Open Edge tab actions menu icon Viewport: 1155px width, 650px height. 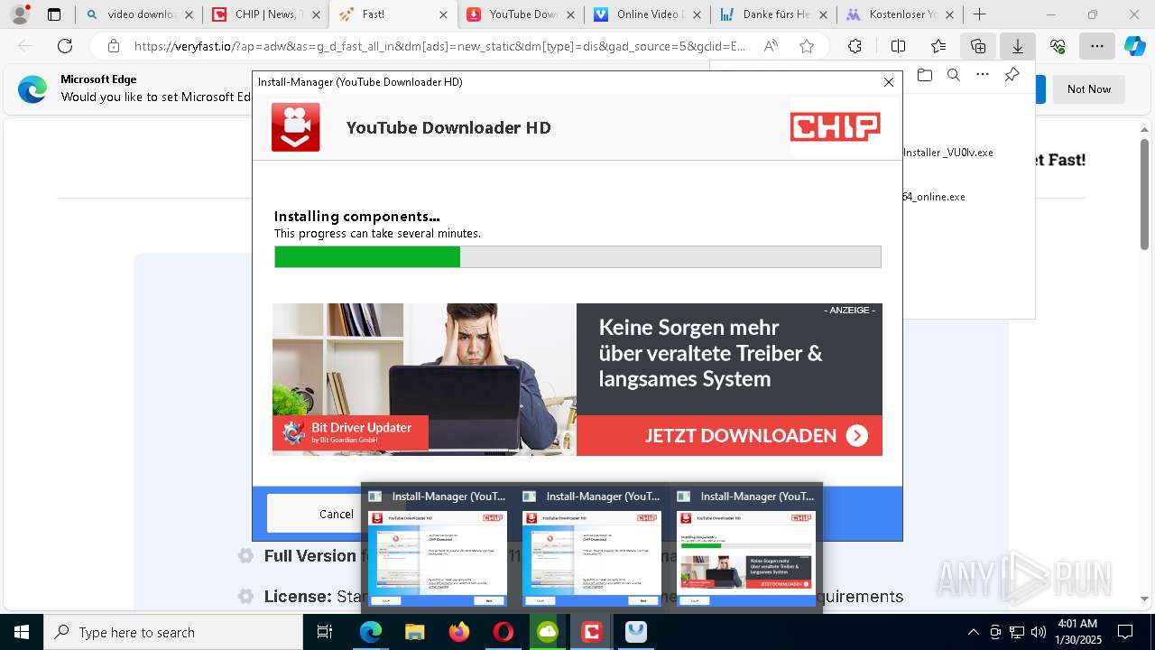click(x=54, y=14)
